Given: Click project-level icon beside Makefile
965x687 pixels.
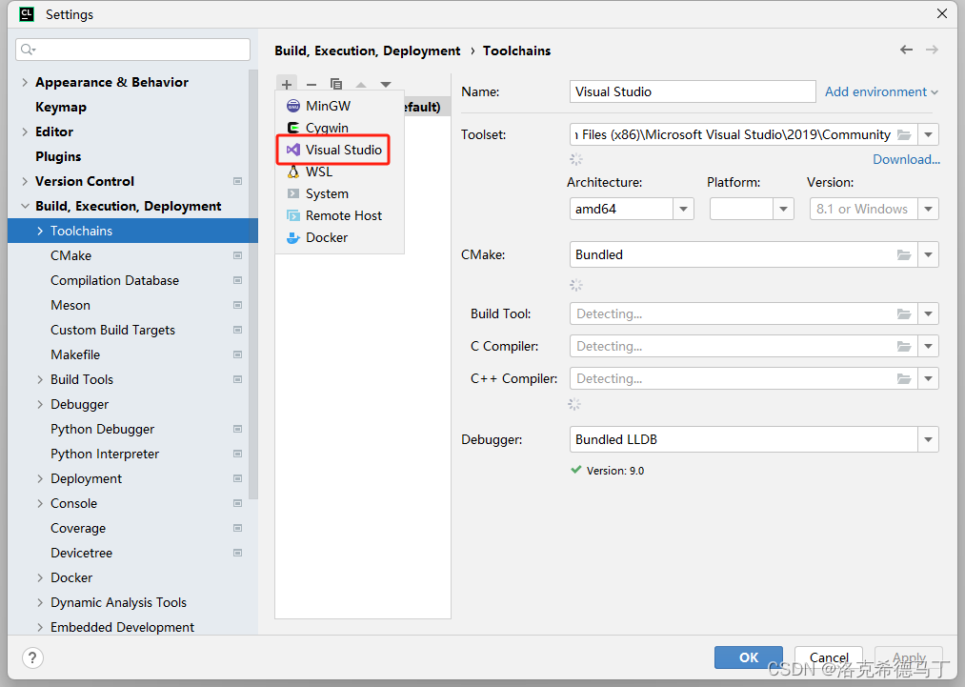Looking at the screenshot, I should (x=237, y=354).
